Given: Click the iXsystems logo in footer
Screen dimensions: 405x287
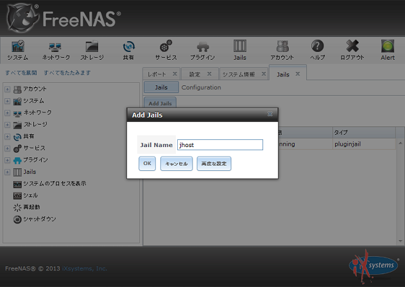Looking at the screenshot, I should coord(374,265).
